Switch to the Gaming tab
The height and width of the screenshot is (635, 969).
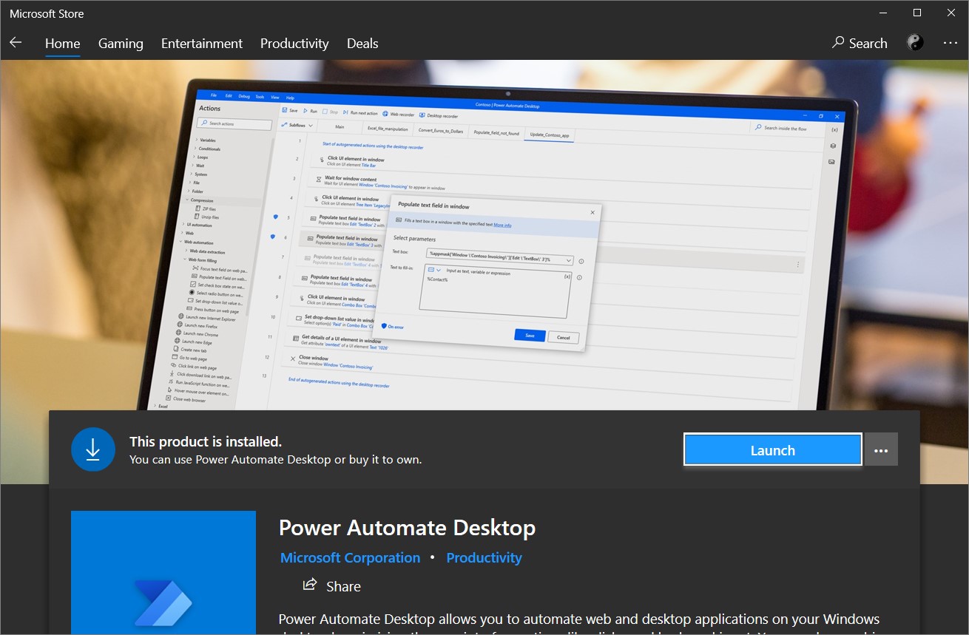pos(121,44)
